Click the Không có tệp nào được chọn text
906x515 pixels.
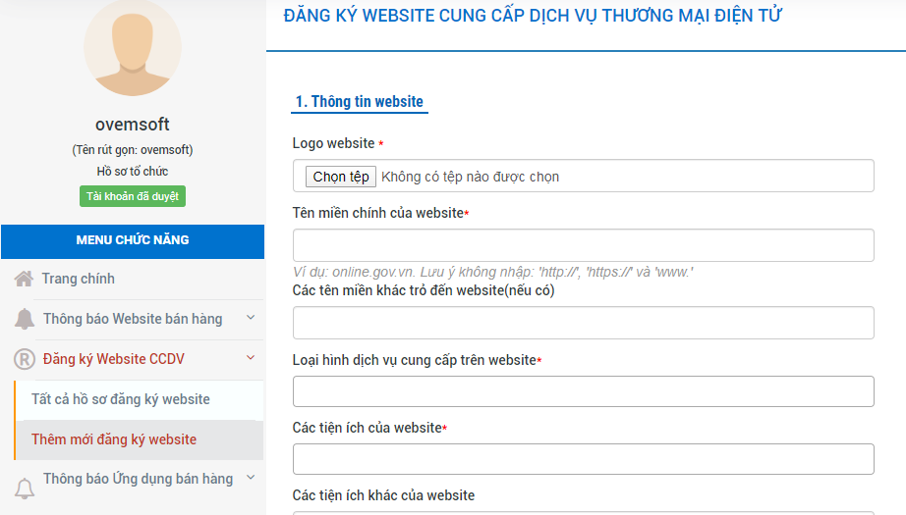[471, 177]
